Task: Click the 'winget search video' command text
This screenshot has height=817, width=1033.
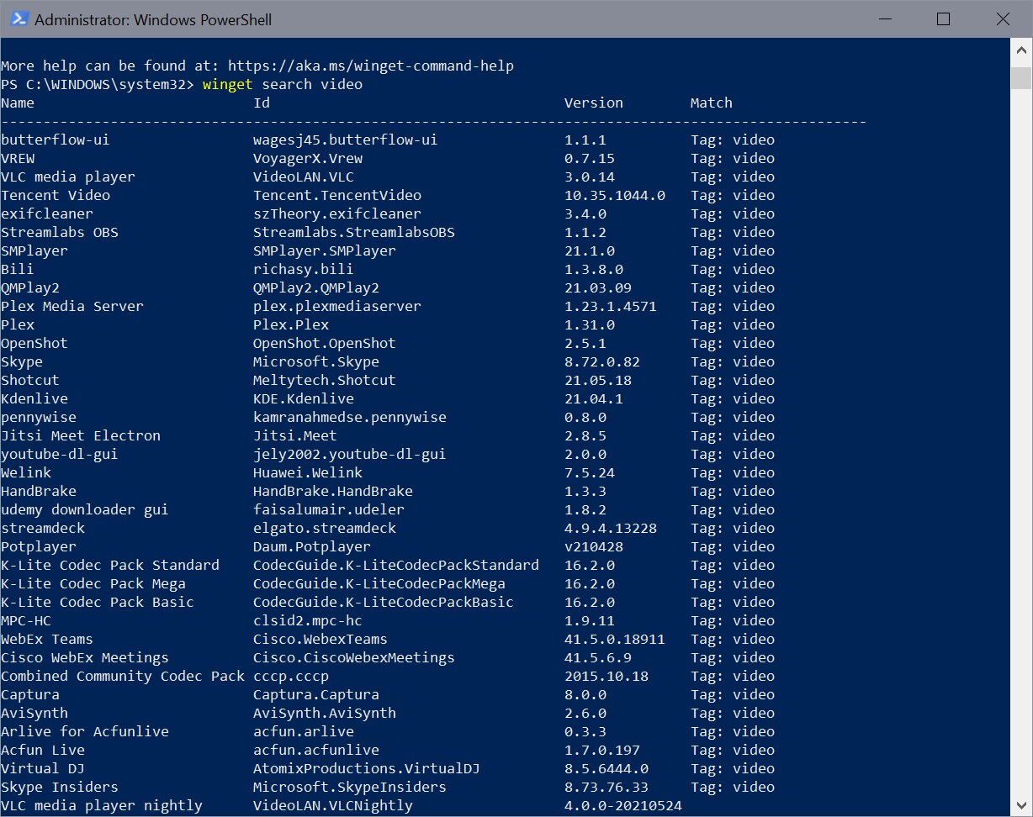Action: 282,84
